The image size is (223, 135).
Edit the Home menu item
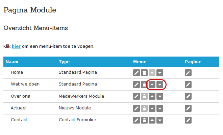pos(137,73)
